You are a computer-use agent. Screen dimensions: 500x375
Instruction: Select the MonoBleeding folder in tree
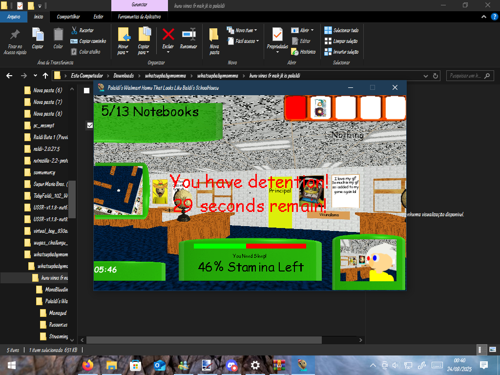coord(57,290)
